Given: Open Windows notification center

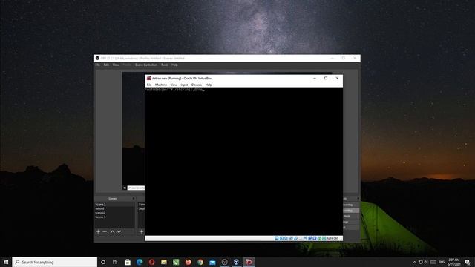Looking at the screenshot, I should tap(468, 262).
